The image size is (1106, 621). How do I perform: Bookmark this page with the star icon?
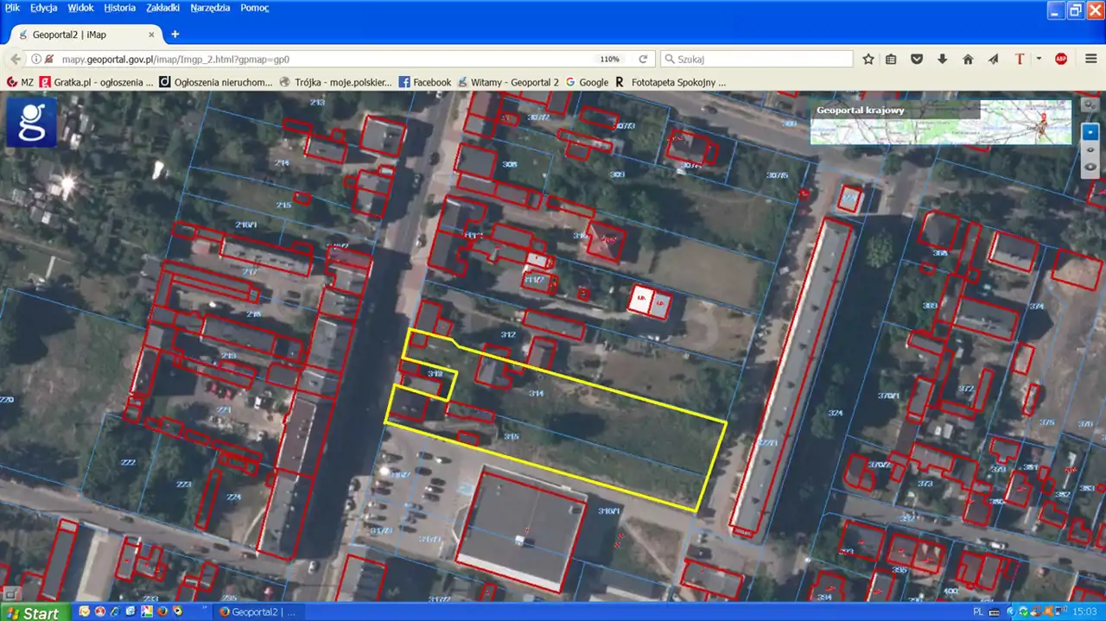[x=868, y=59]
